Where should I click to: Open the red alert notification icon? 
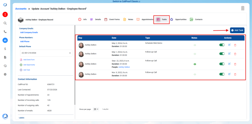point(5,14)
